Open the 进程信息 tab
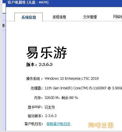 (59, 17)
